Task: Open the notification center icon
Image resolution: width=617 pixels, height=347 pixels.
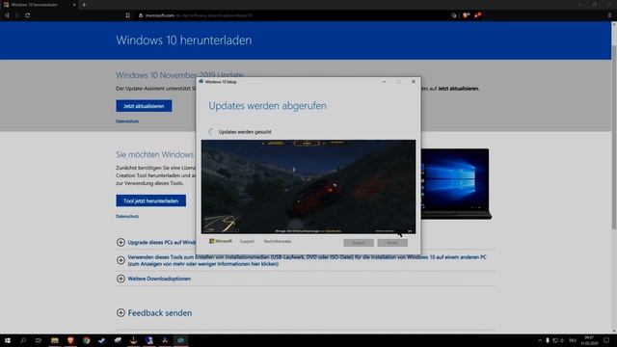Action: click(x=606, y=340)
